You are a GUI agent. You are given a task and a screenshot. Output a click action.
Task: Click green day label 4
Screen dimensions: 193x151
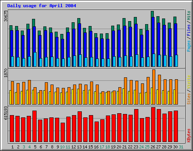[29, 147]
